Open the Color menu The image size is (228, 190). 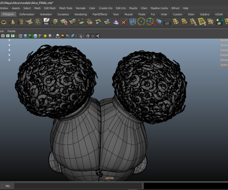[x=92, y=8]
